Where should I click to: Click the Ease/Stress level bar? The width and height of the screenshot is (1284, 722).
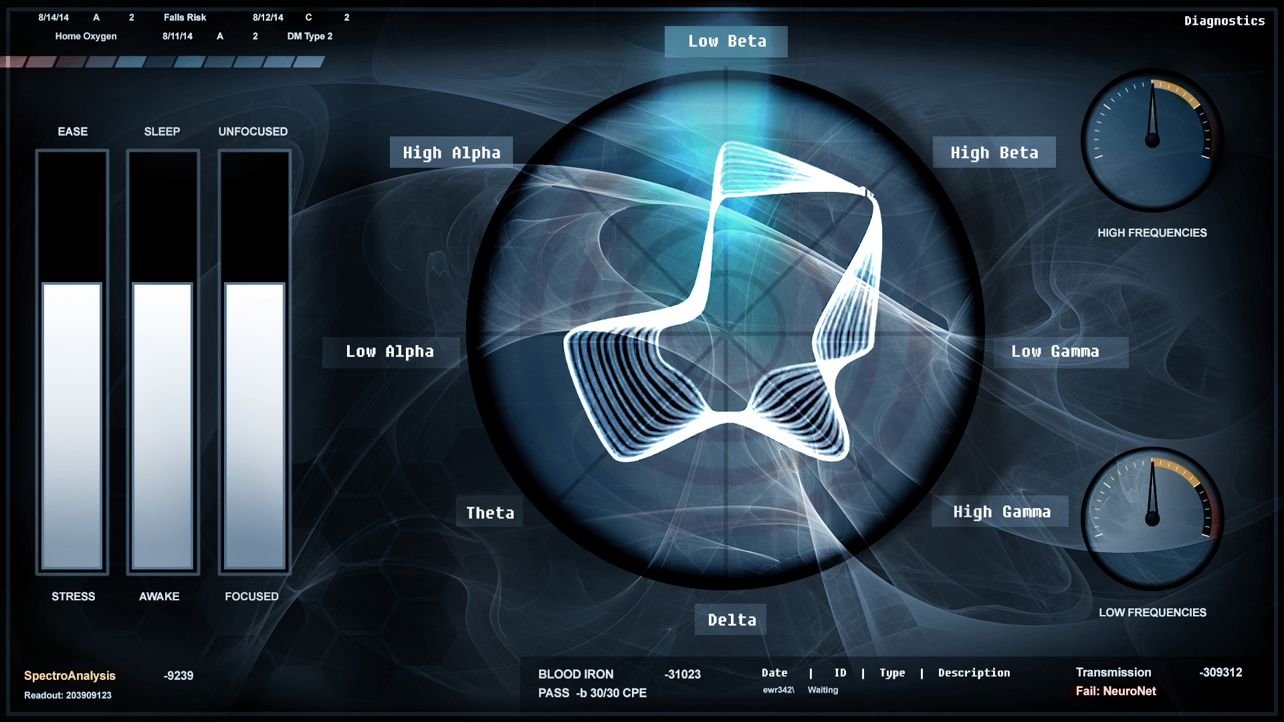72,361
